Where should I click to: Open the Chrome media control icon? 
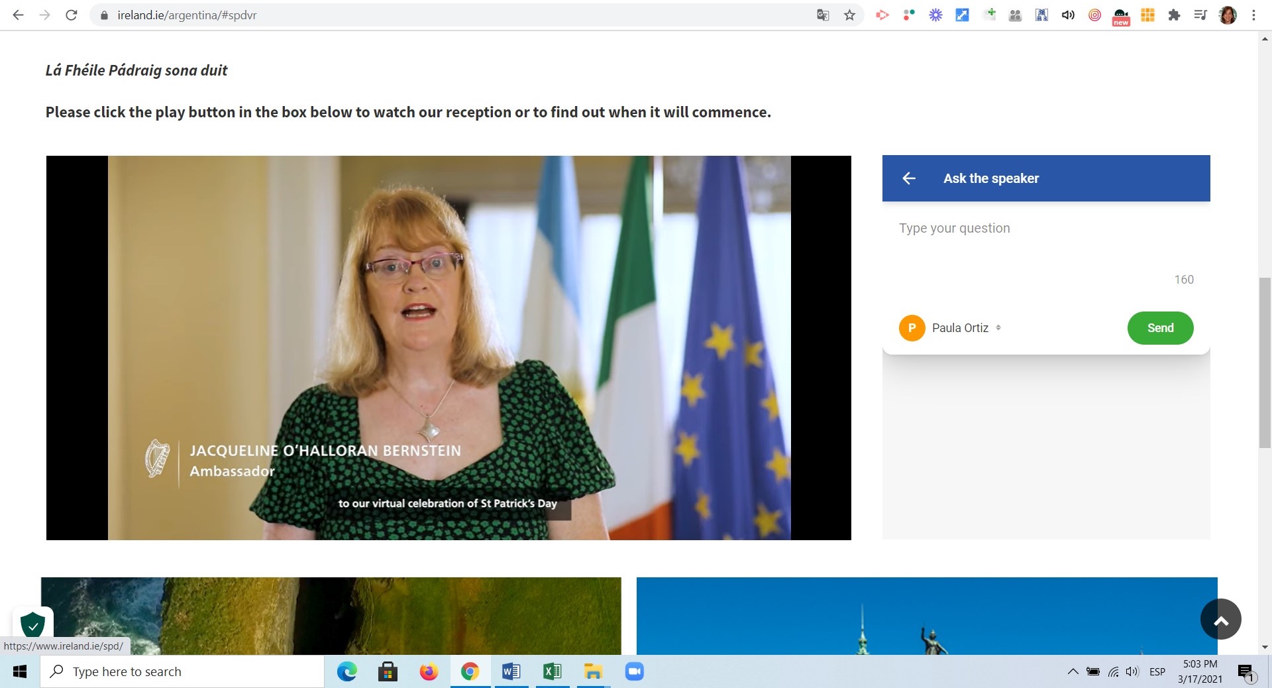pyautogui.click(x=1200, y=15)
